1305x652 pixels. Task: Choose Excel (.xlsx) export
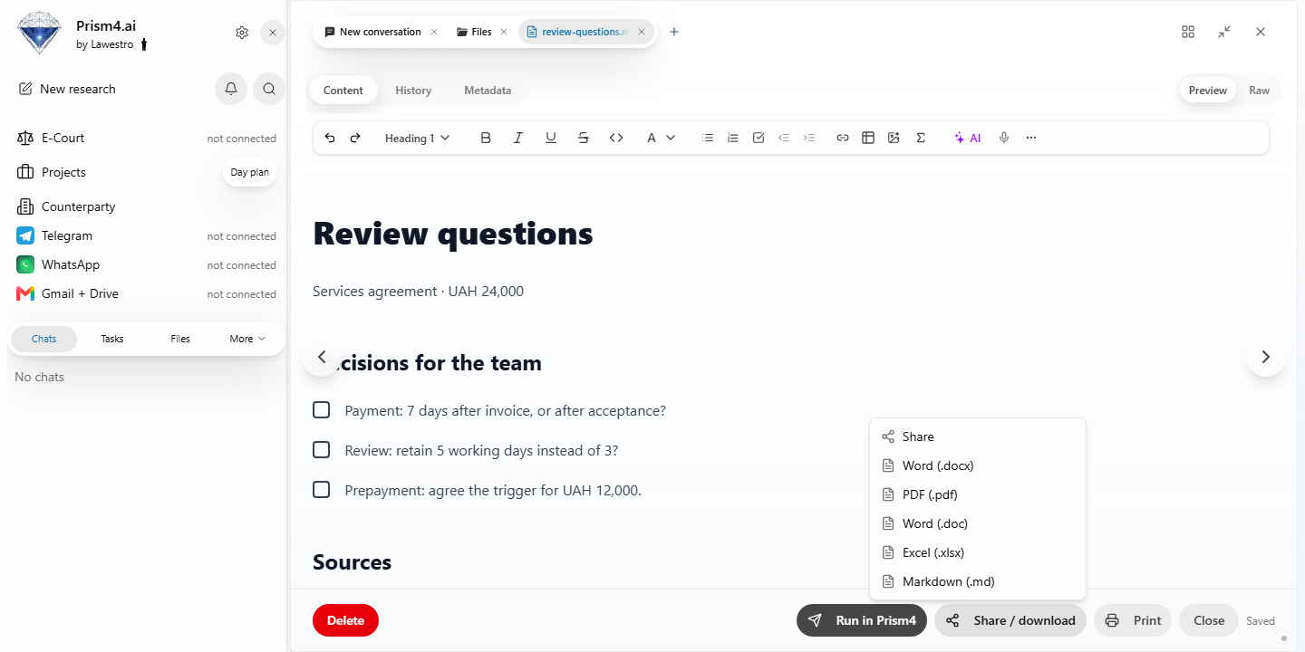977,552
